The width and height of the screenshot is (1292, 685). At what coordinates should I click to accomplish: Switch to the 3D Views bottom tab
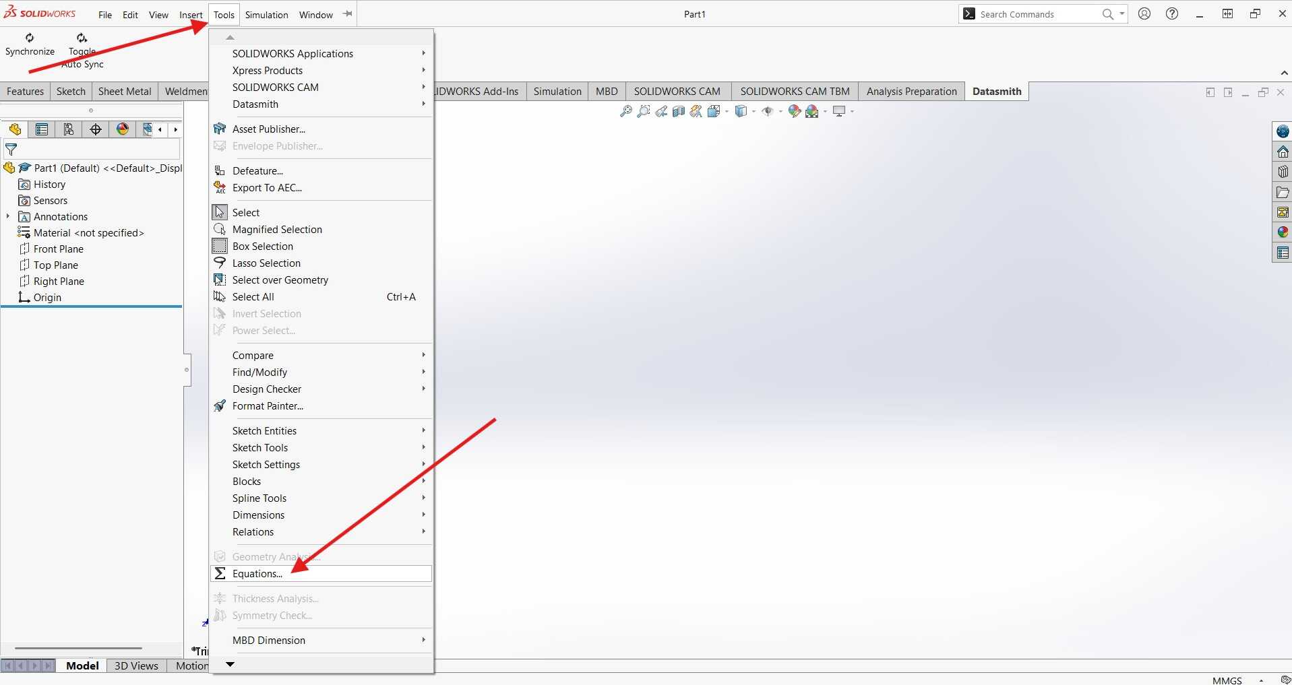click(x=136, y=665)
